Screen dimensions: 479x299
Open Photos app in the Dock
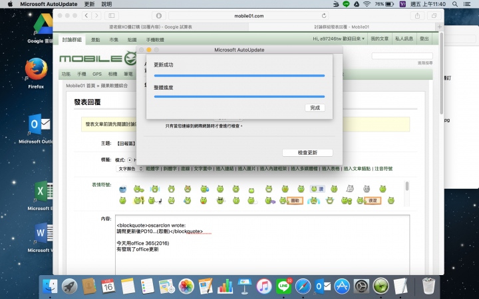186,286
